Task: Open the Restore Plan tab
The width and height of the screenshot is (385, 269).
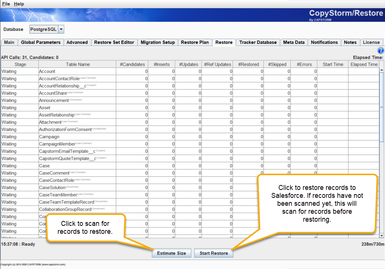Action: pyautogui.click(x=195, y=42)
